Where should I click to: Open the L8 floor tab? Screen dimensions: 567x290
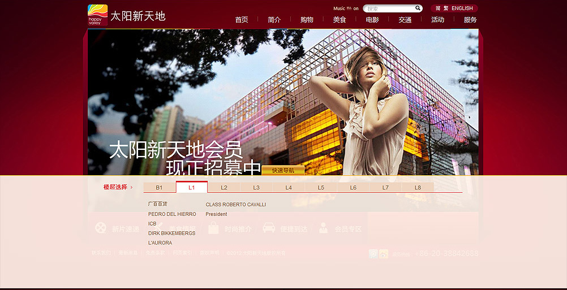pyautogui.click(x=418, y=188)
